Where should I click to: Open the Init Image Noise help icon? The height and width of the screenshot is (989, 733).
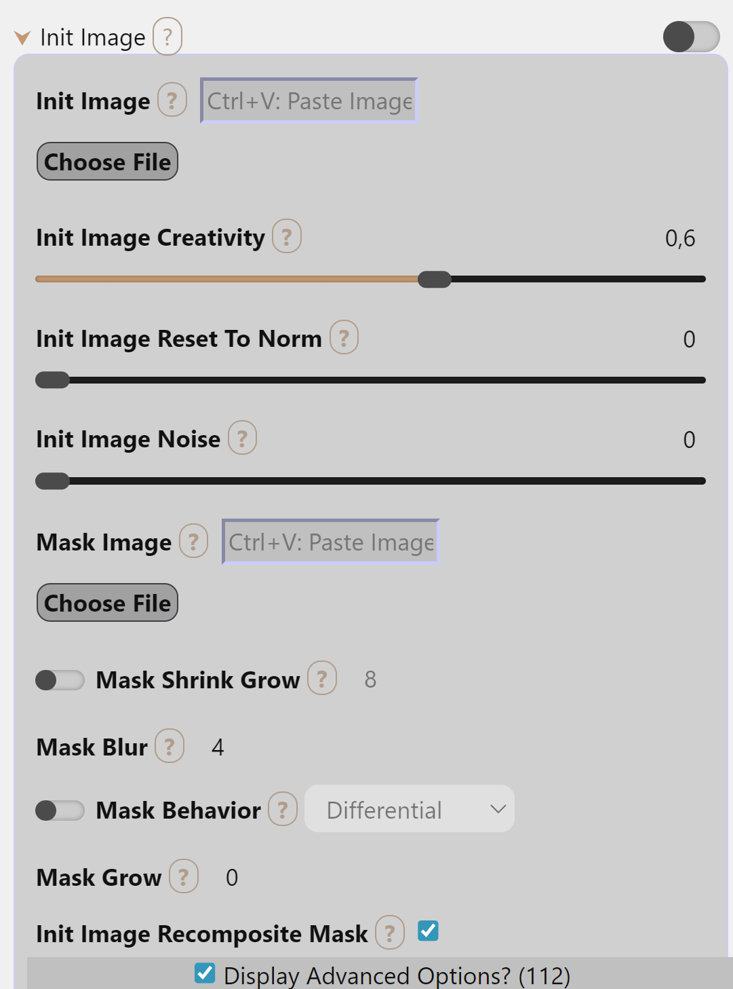coord(242,438)
